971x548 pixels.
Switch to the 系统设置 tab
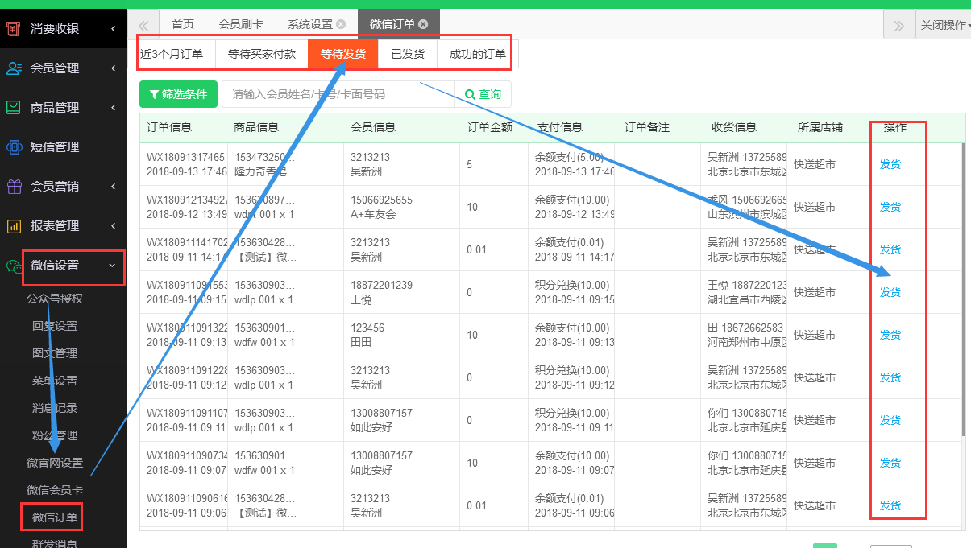pyautogui.click(x=310, y=24)
